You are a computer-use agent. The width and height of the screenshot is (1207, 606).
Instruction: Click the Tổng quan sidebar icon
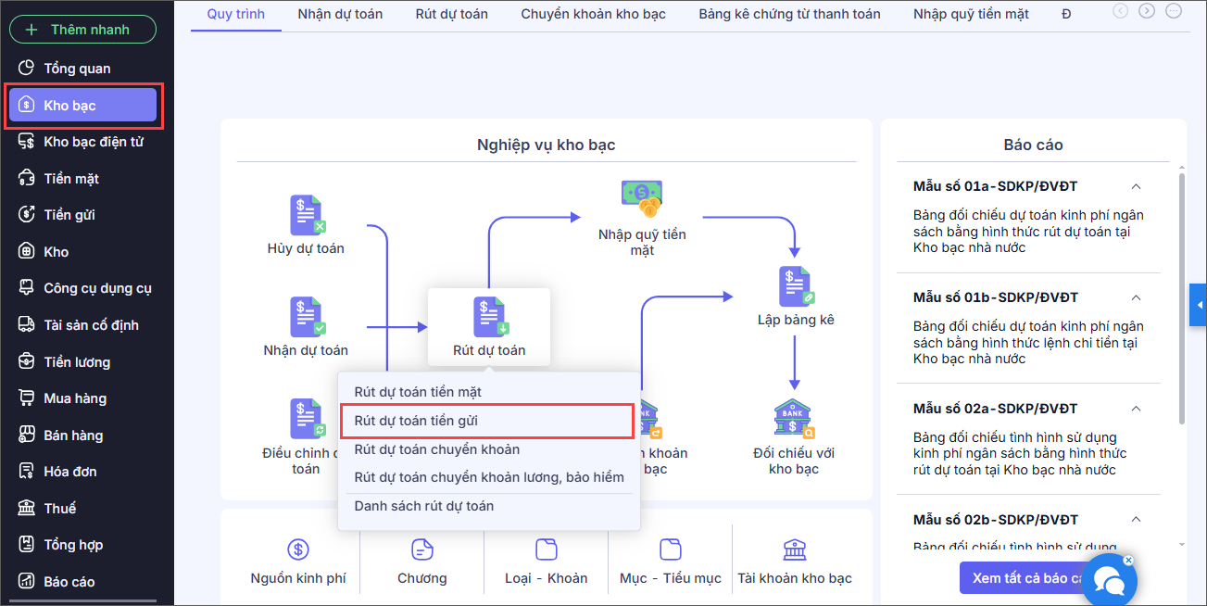pos(27,68)
